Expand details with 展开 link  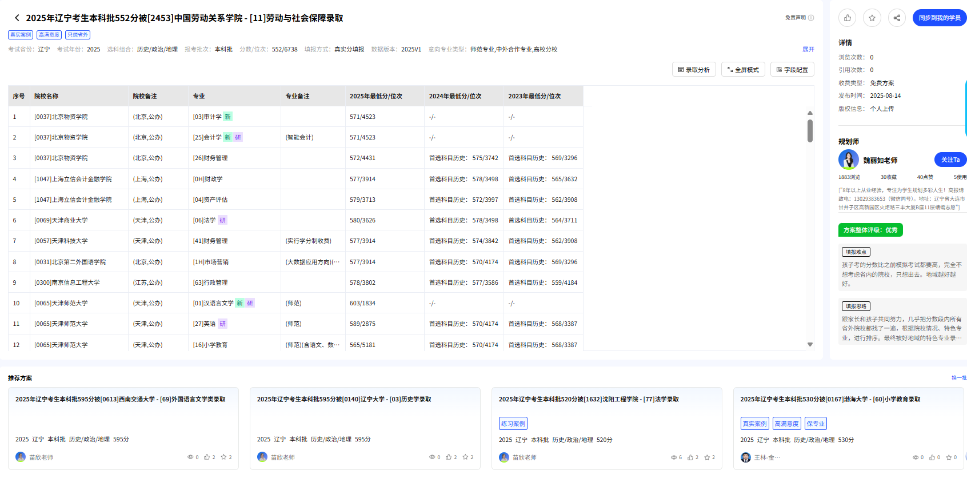click(808, 49)
